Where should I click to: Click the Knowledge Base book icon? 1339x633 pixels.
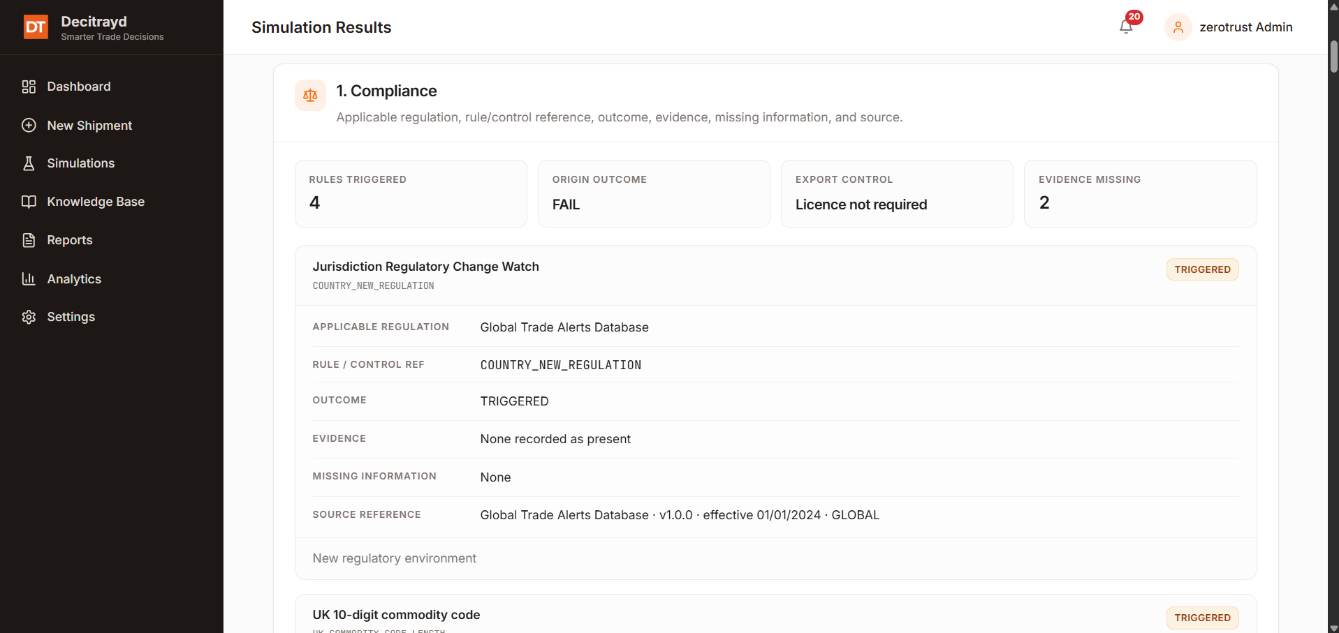point(29,202)
